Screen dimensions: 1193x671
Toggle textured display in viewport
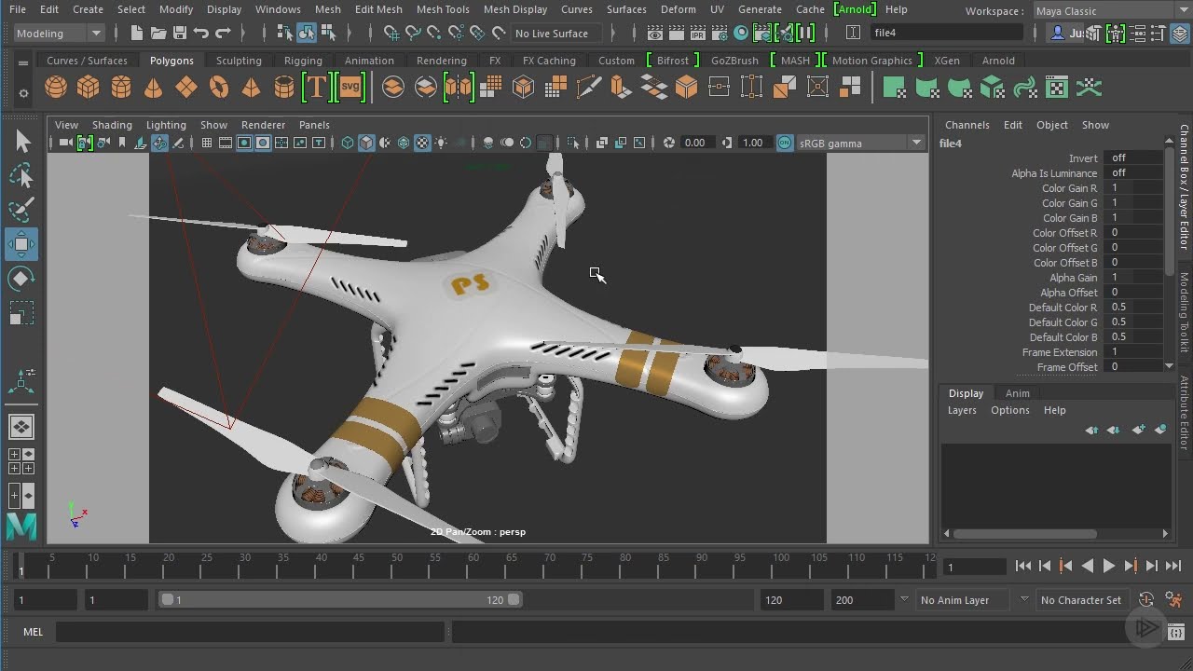coord(422,143)
